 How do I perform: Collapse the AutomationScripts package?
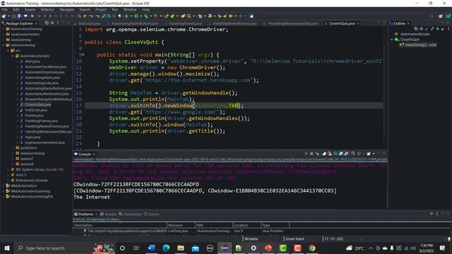(x=13, y=56)
